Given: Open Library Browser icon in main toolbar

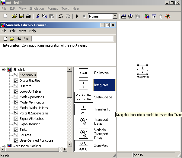Looking at the screenshot, I should pyautogui.click(x=147, y=16).
